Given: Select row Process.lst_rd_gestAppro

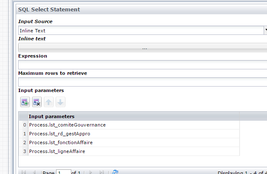Looking at the screenshot, I should pos(129,134).
